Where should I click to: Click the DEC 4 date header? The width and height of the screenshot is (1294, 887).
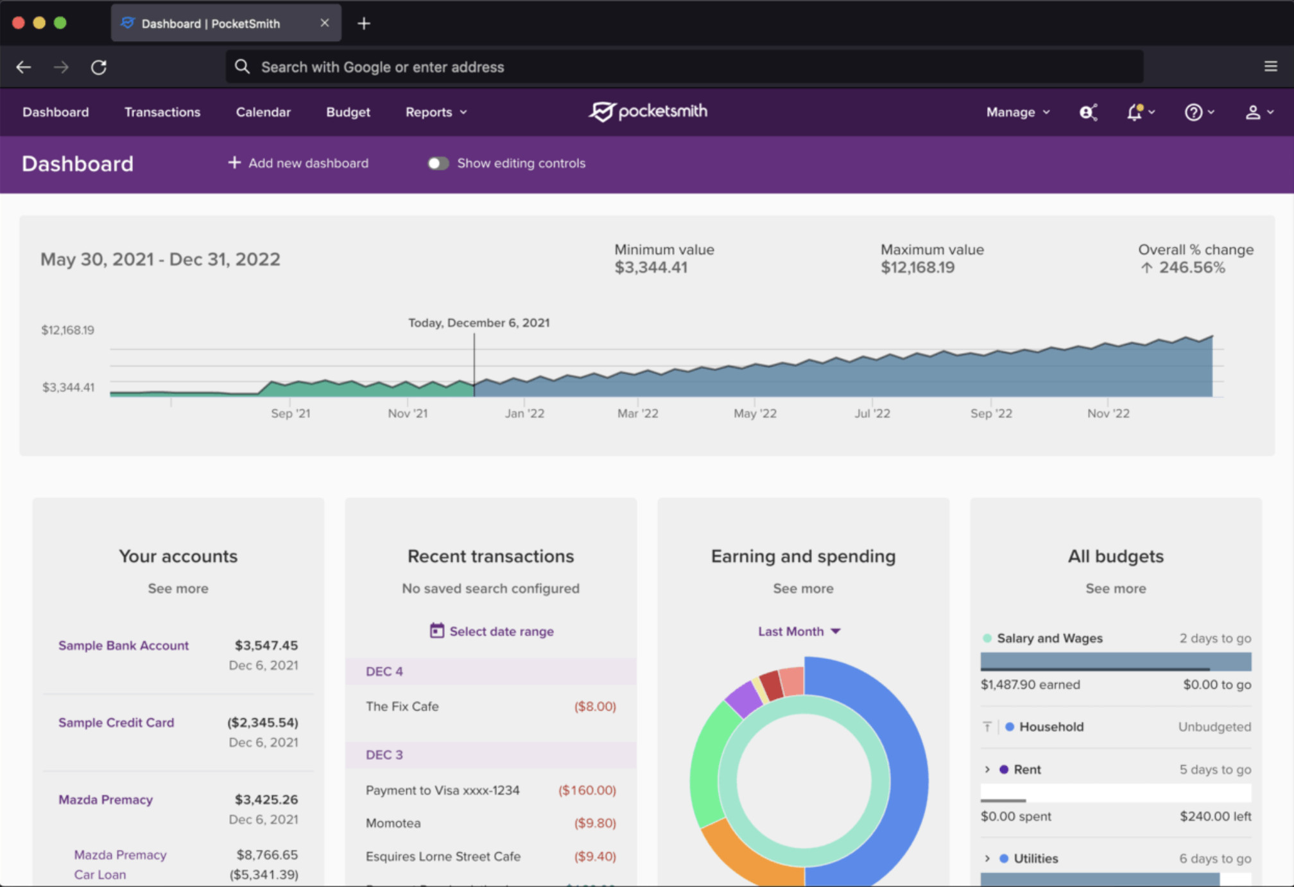pyautogui.click(x=491, y=671)
